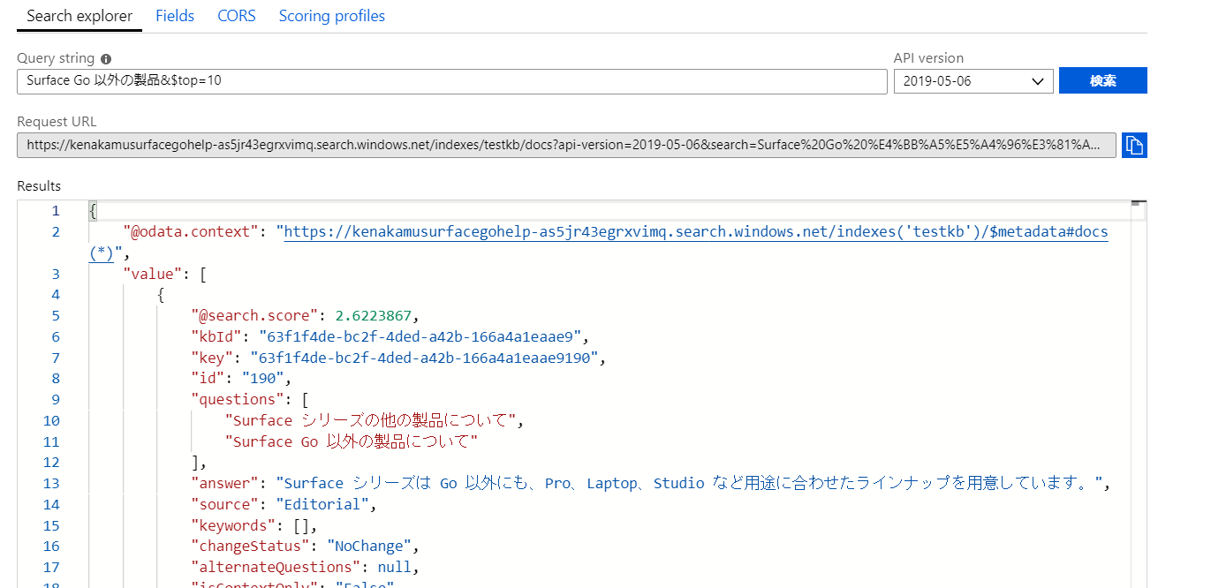Click the "API version" label
The image size is (1211, 588).
[x=928, y=58]
